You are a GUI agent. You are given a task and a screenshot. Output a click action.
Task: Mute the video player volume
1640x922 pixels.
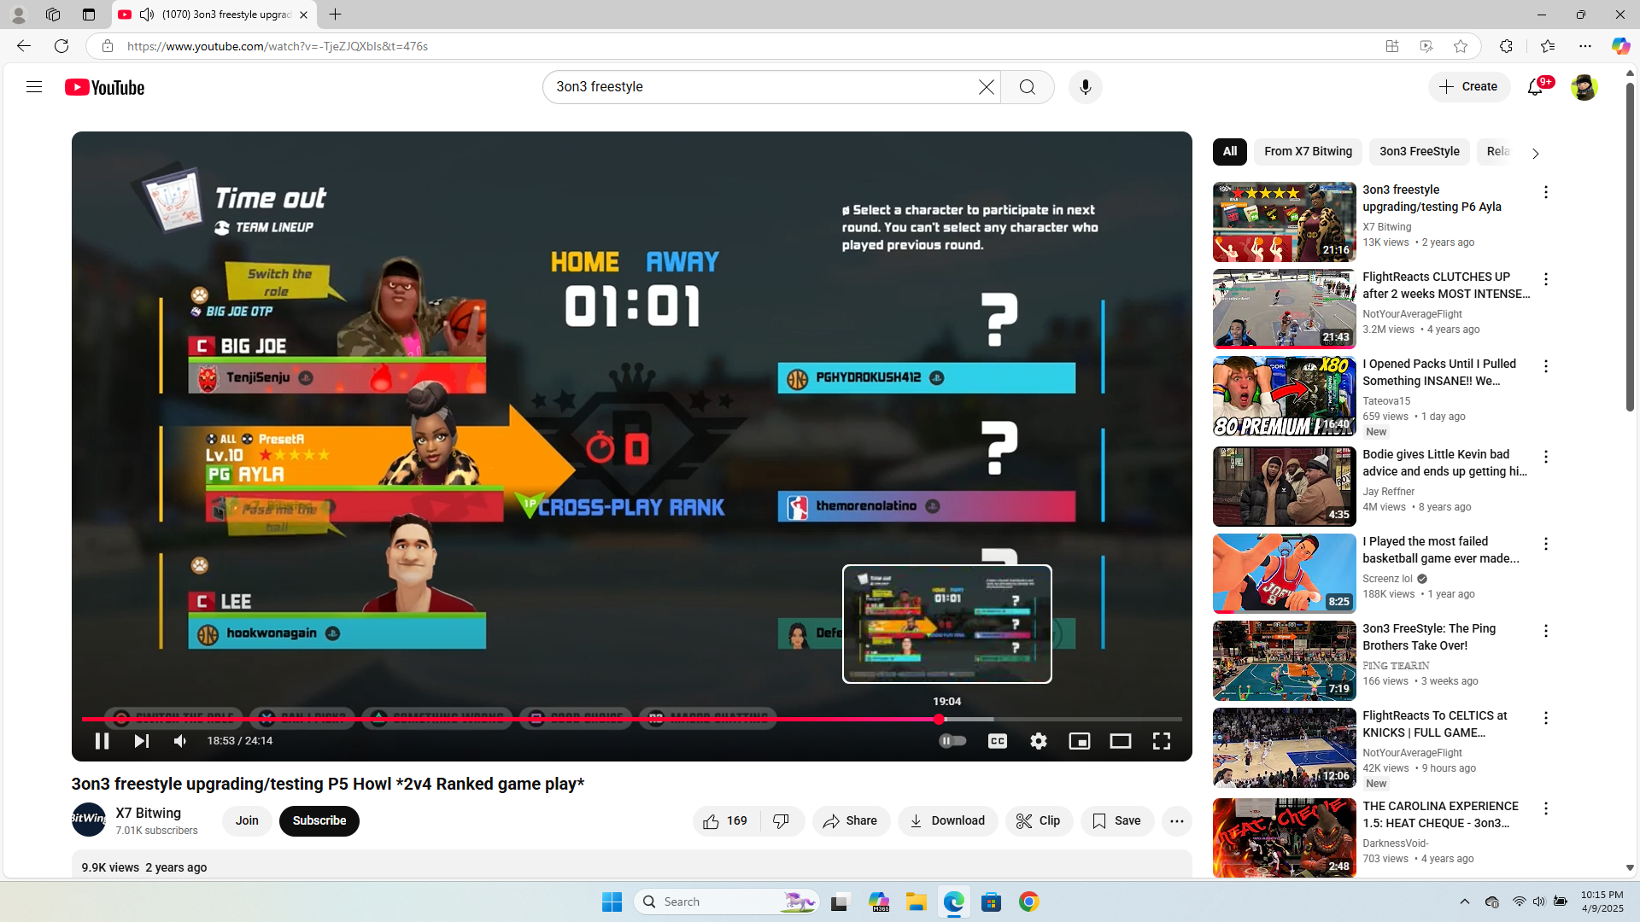180,741
